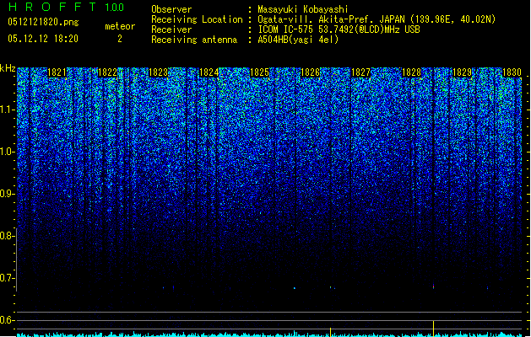The width and height of the screenshot is (531, 337).
Task: Click the date stamp 05.12.12 18:20
Action: click(x=43, y=39)
